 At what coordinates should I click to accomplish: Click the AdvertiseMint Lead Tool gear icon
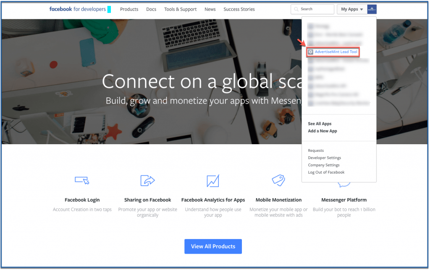point(310,52)
